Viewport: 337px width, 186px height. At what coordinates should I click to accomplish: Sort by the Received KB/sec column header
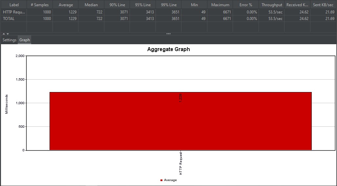tap(297, 5)
